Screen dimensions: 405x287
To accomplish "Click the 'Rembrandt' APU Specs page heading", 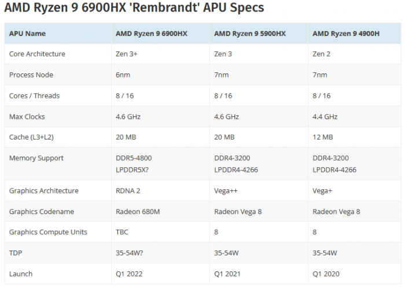I will tap(134, 8).
